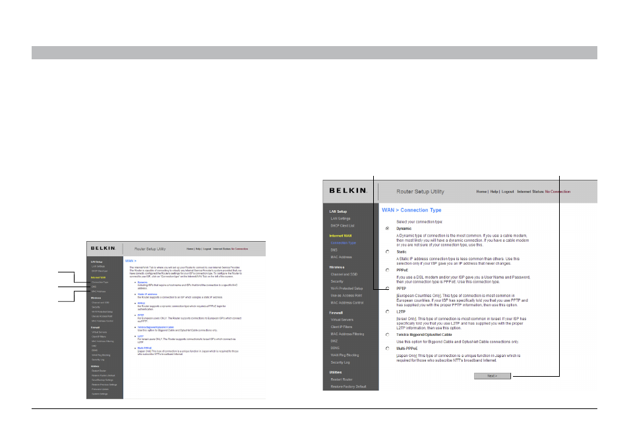
Task: Open LAN Settings in WAN overview page sidebar
Action: point(98,267)
